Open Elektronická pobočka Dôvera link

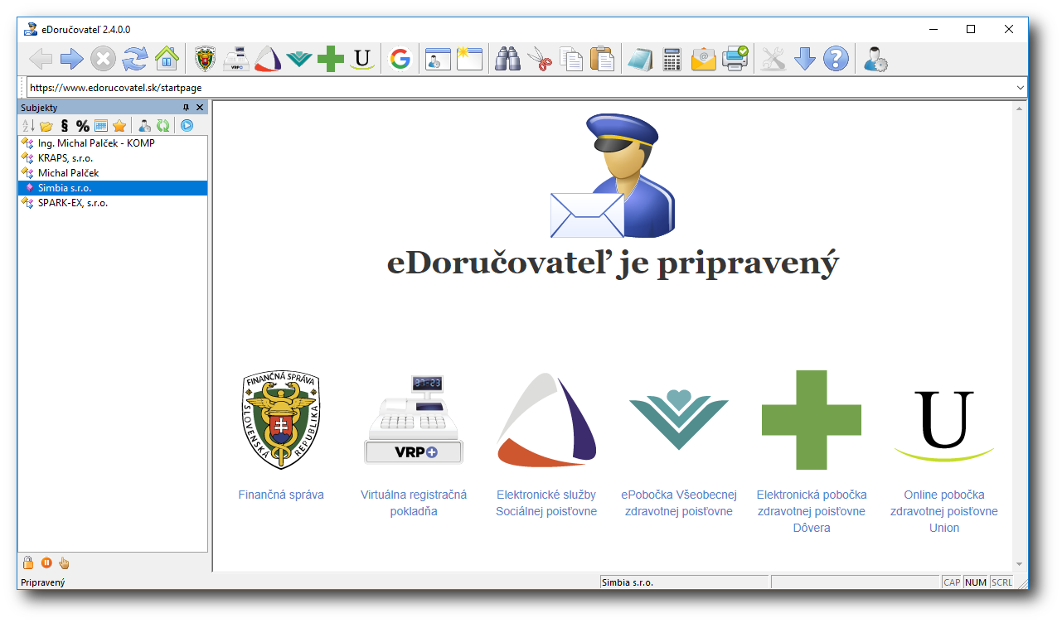coord(812,511)
